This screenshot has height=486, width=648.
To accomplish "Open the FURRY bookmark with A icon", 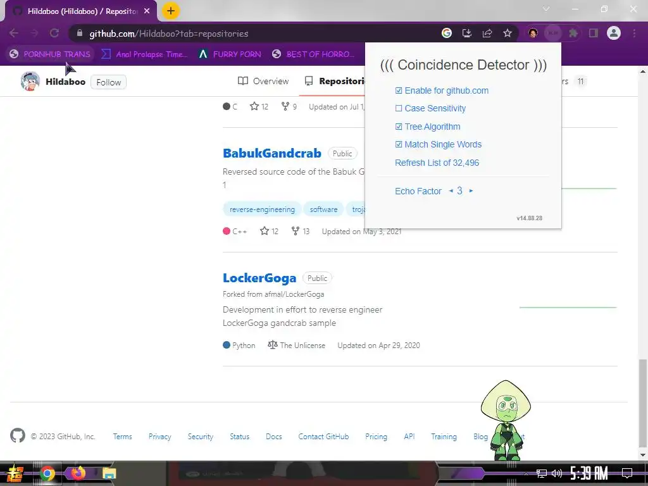I will pyautogui.click(x=230, y=54).
